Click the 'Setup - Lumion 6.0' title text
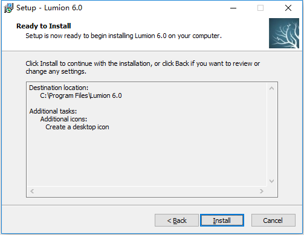Screen dimensions: 304x235 [x=50, y=8]
